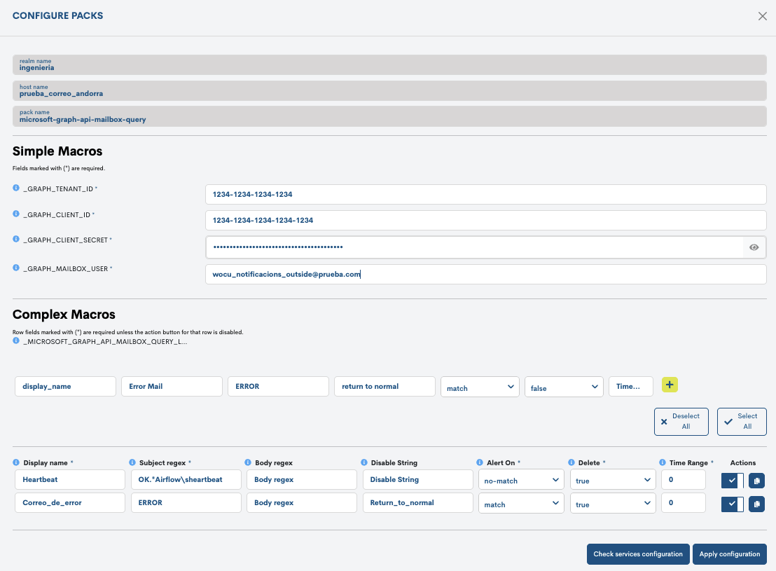Click the info icon next to Time Range header
Screen dimensions: 776x571
tap(663, 462)
